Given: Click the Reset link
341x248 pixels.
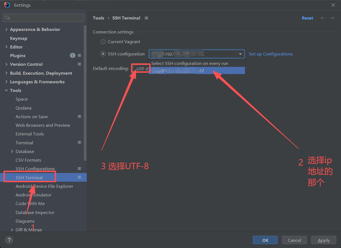Looking at the screenshot, I should coord(307,18).
